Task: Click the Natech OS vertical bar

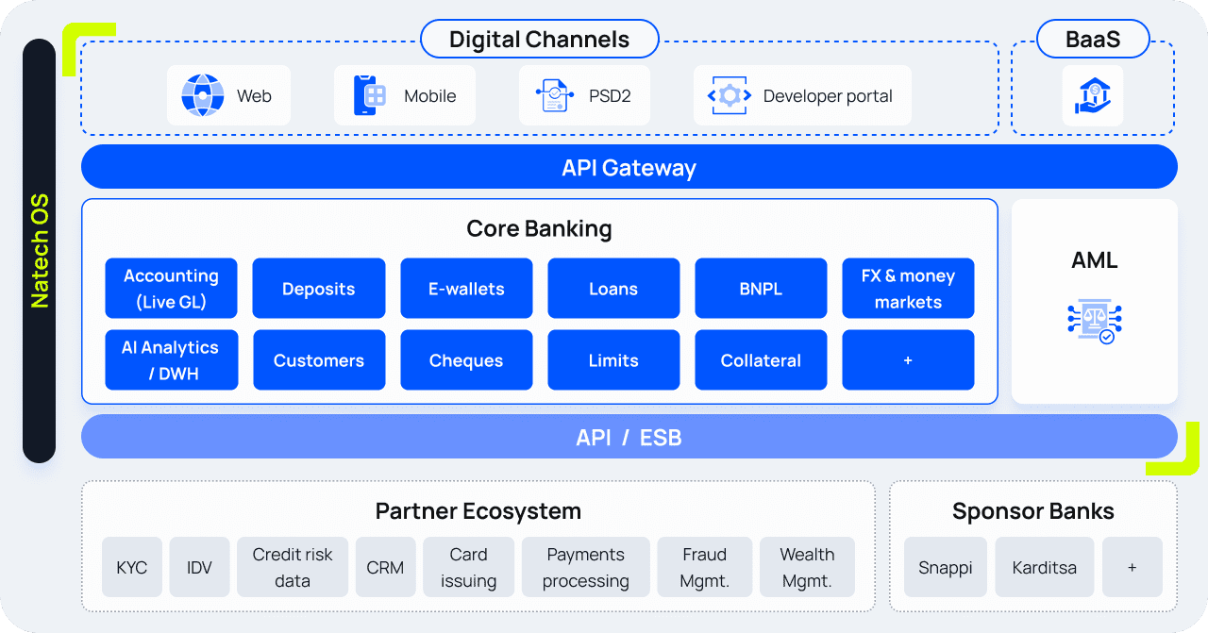Action: tap(40, 251)
